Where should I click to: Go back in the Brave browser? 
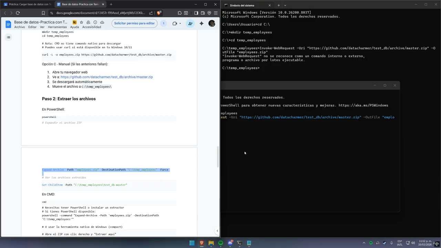[5, 13]
